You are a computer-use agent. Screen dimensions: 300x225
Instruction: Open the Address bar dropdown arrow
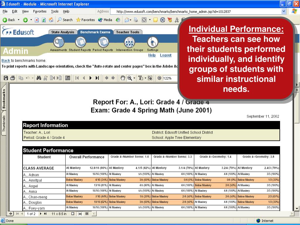pyautogui.click(x=284, y=11)
